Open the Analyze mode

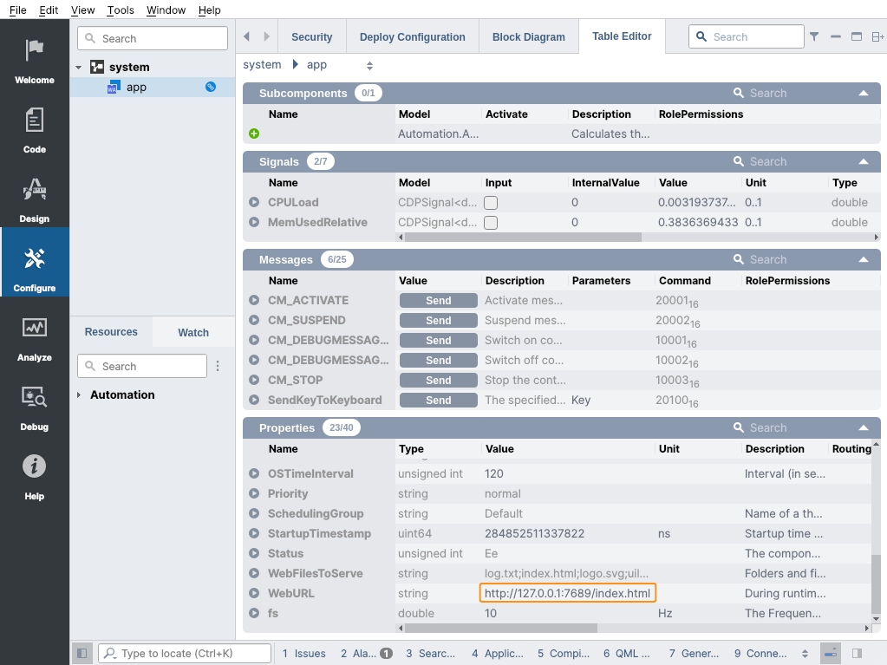point(35,338)
